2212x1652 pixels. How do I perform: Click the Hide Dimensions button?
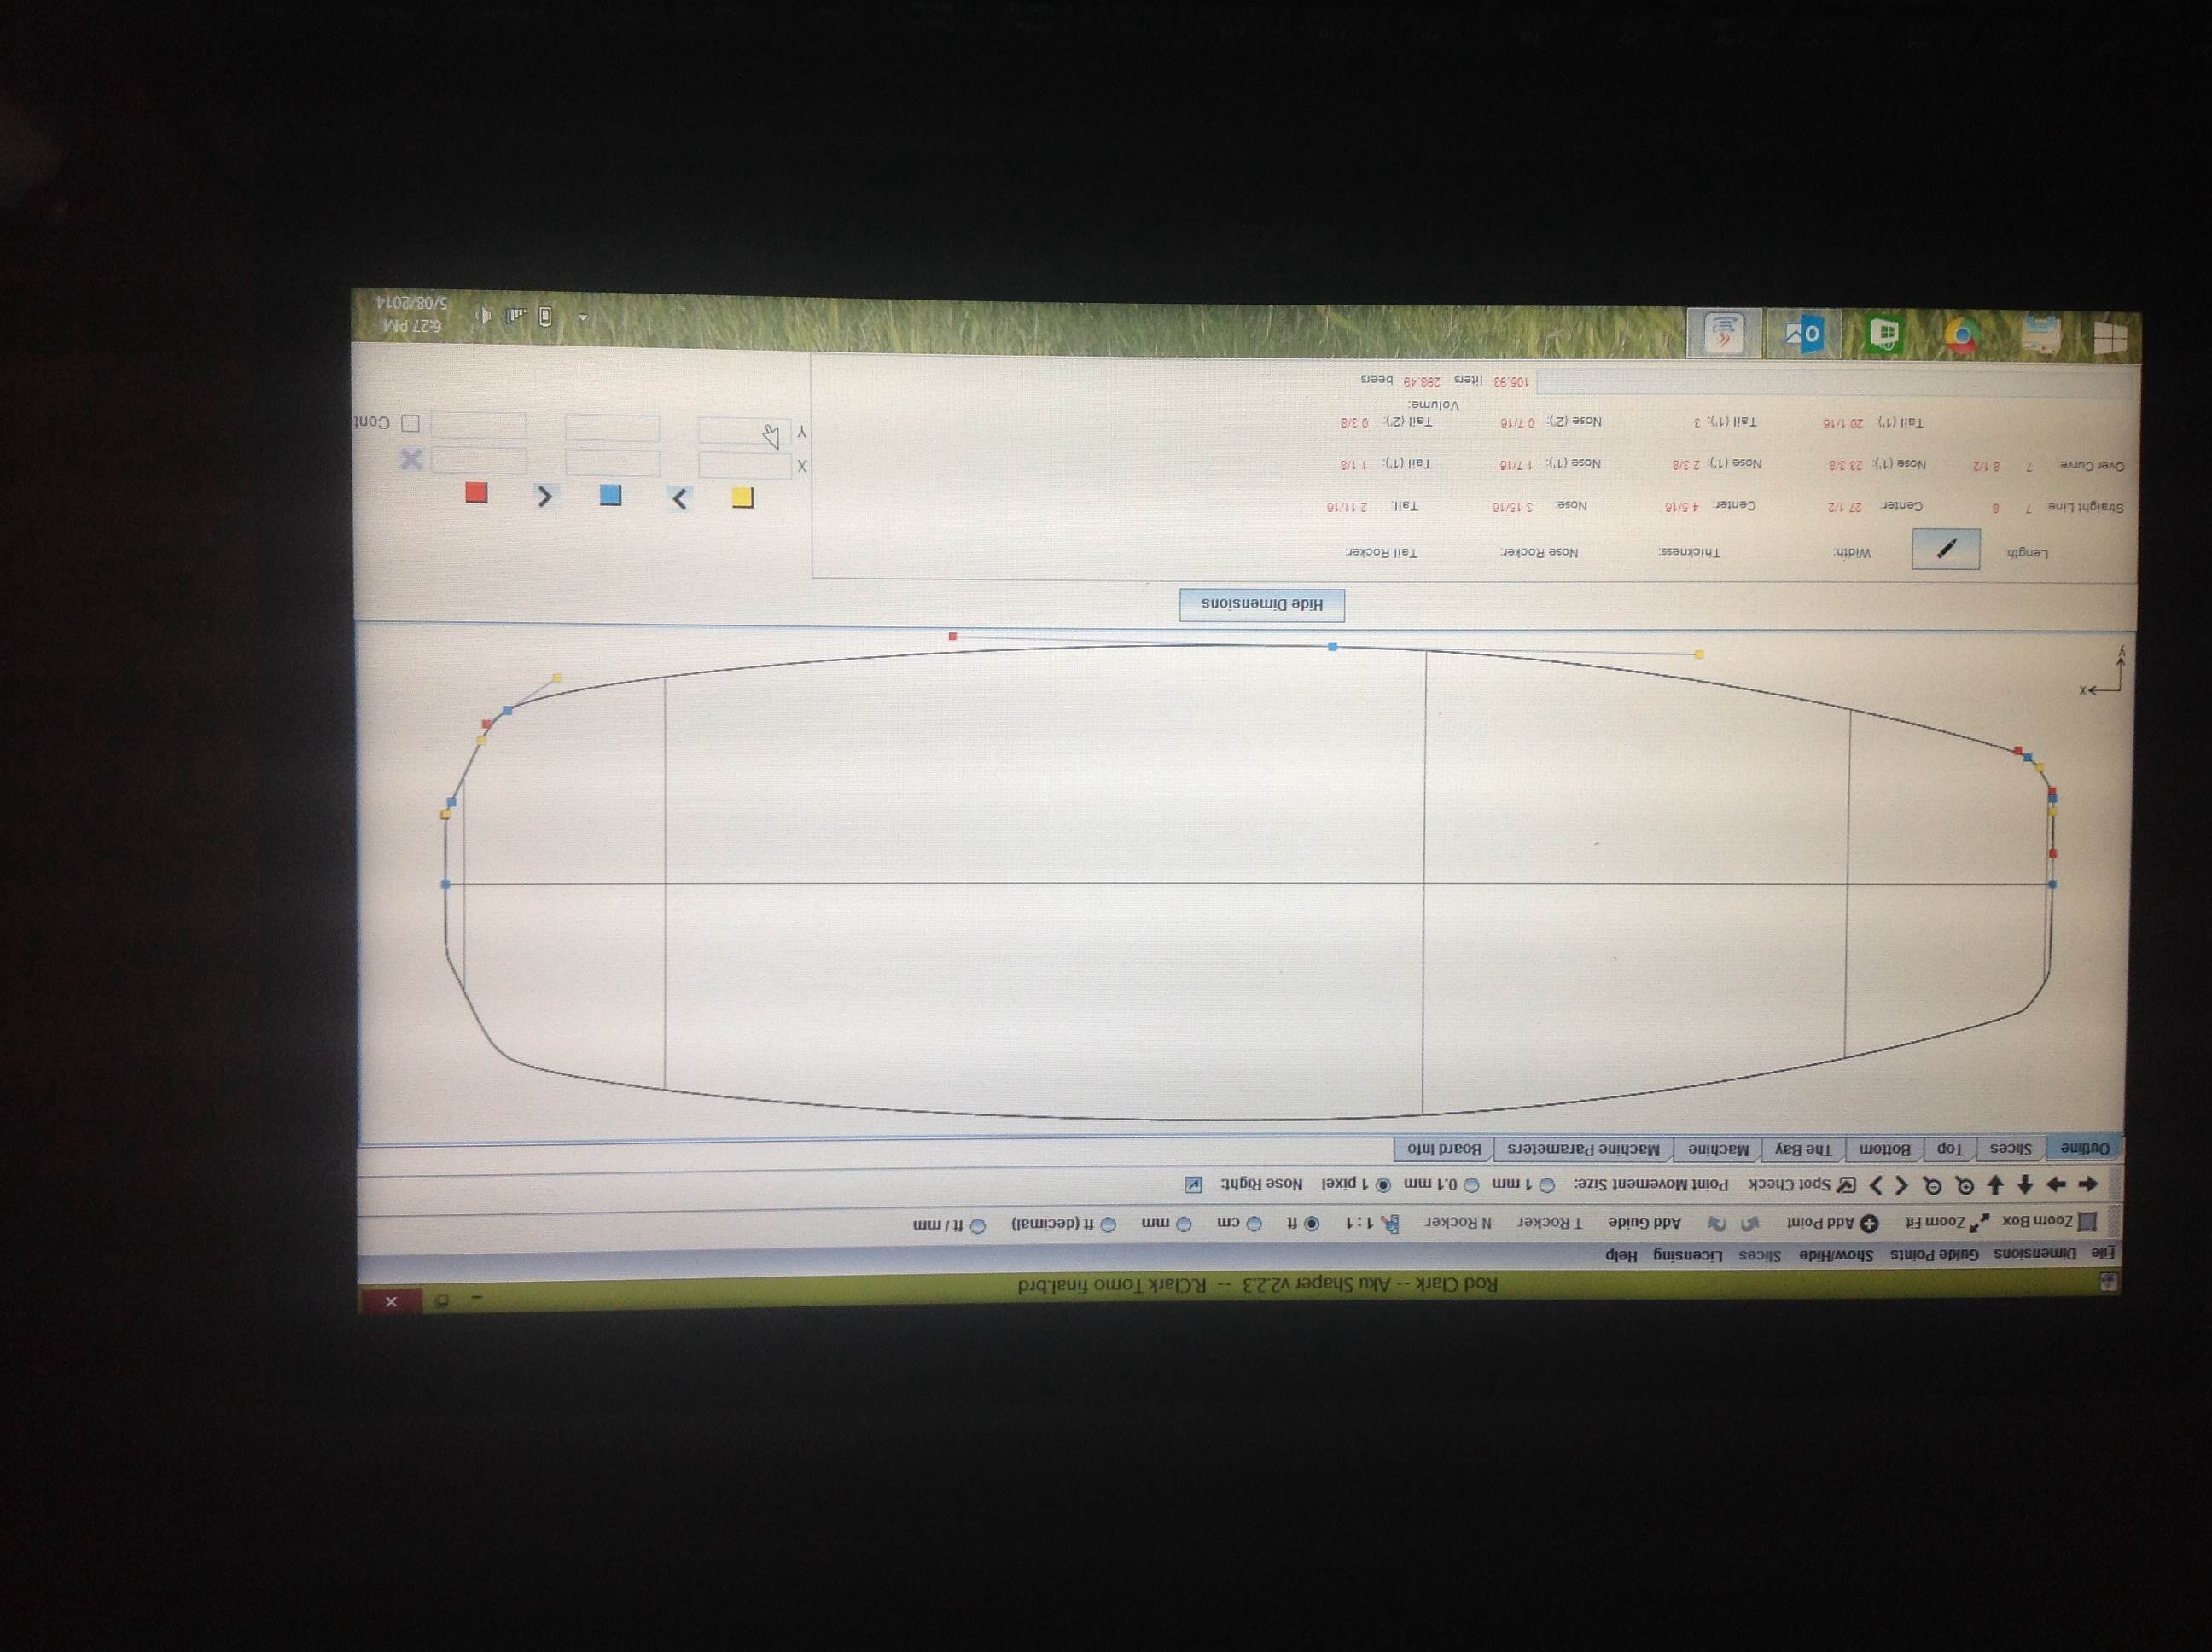click(x=1262, y=604)
